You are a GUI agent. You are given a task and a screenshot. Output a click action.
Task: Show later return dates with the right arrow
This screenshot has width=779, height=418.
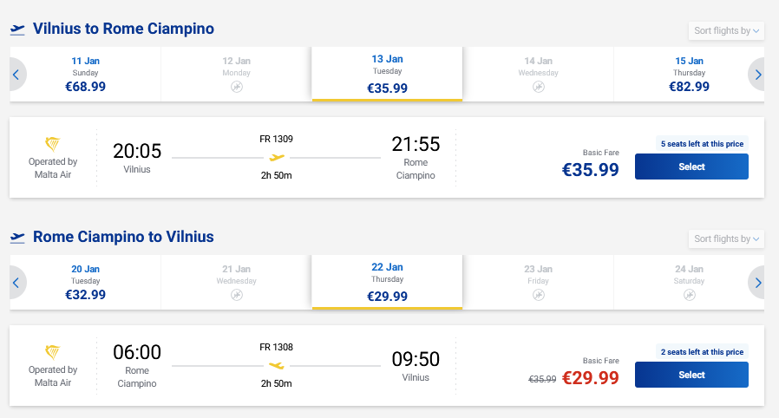click(x=758, y=283)
